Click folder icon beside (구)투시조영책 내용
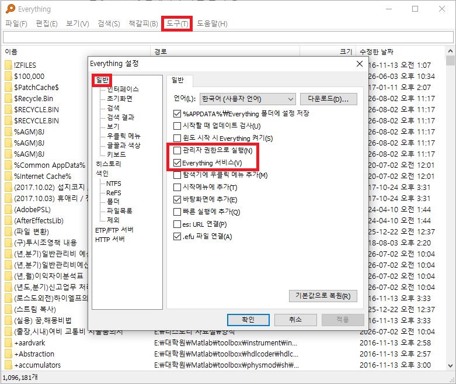The height and width of the screenshot is (384, 456). click(x=8, y=243)
